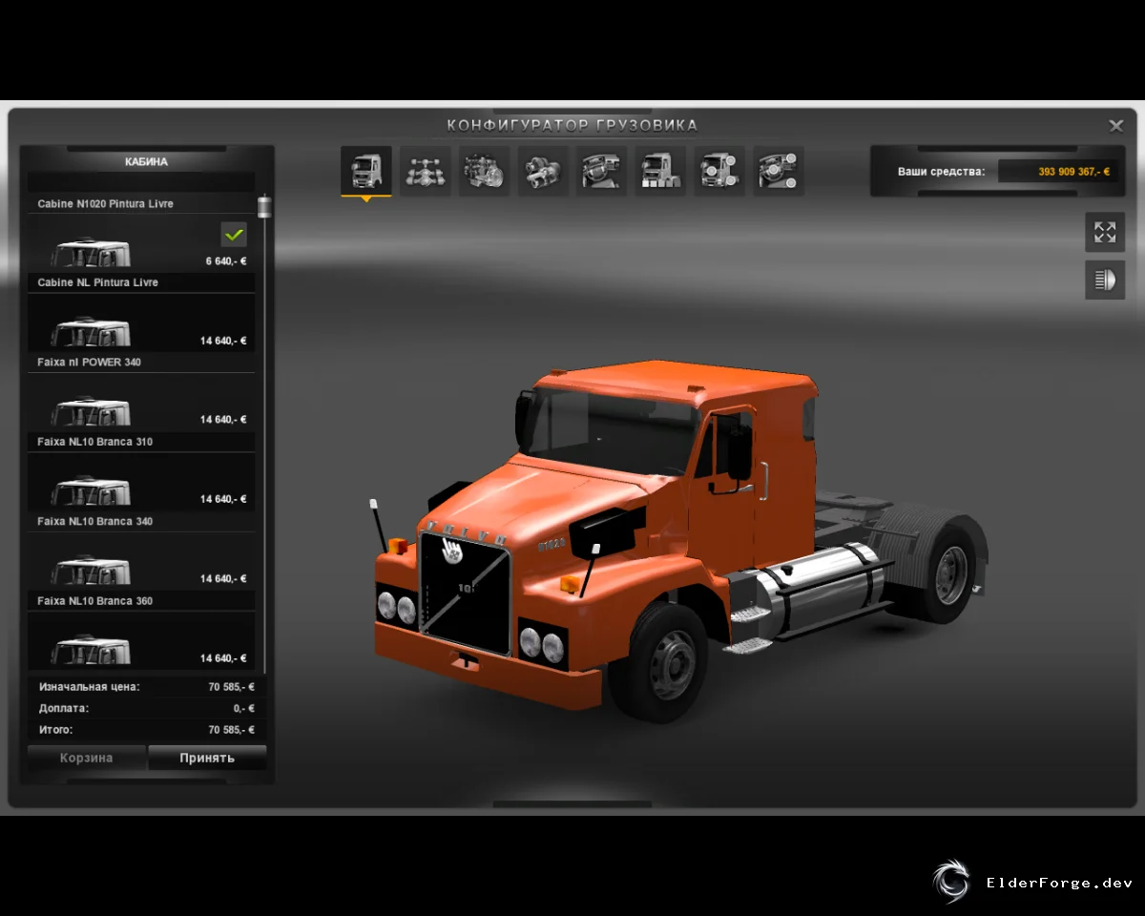Click the funds value 393 909 367 €

pos(1073,172)
